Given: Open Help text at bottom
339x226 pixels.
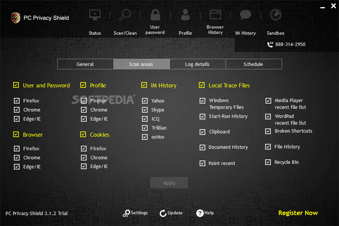Looking at the screenshot, I should (209, 213).
